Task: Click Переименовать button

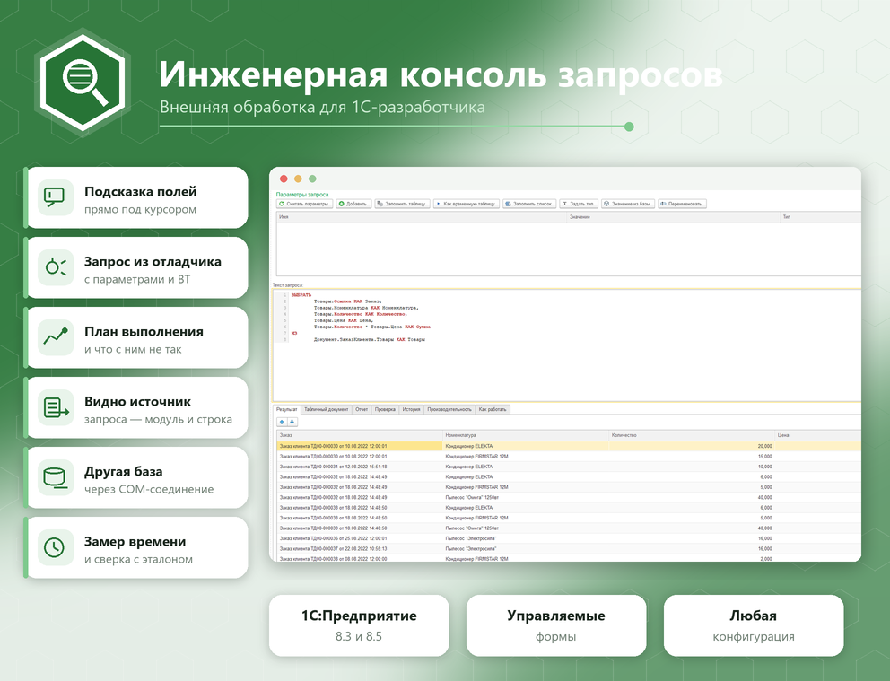Action: (682, 204)
